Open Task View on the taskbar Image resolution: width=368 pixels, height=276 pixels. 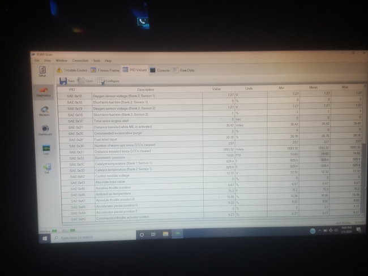[x=153, y=234]
